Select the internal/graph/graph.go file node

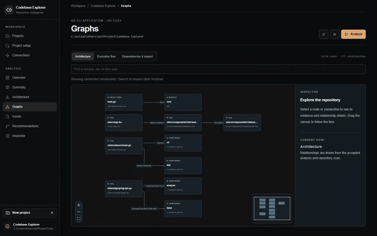tap(124, 189)
